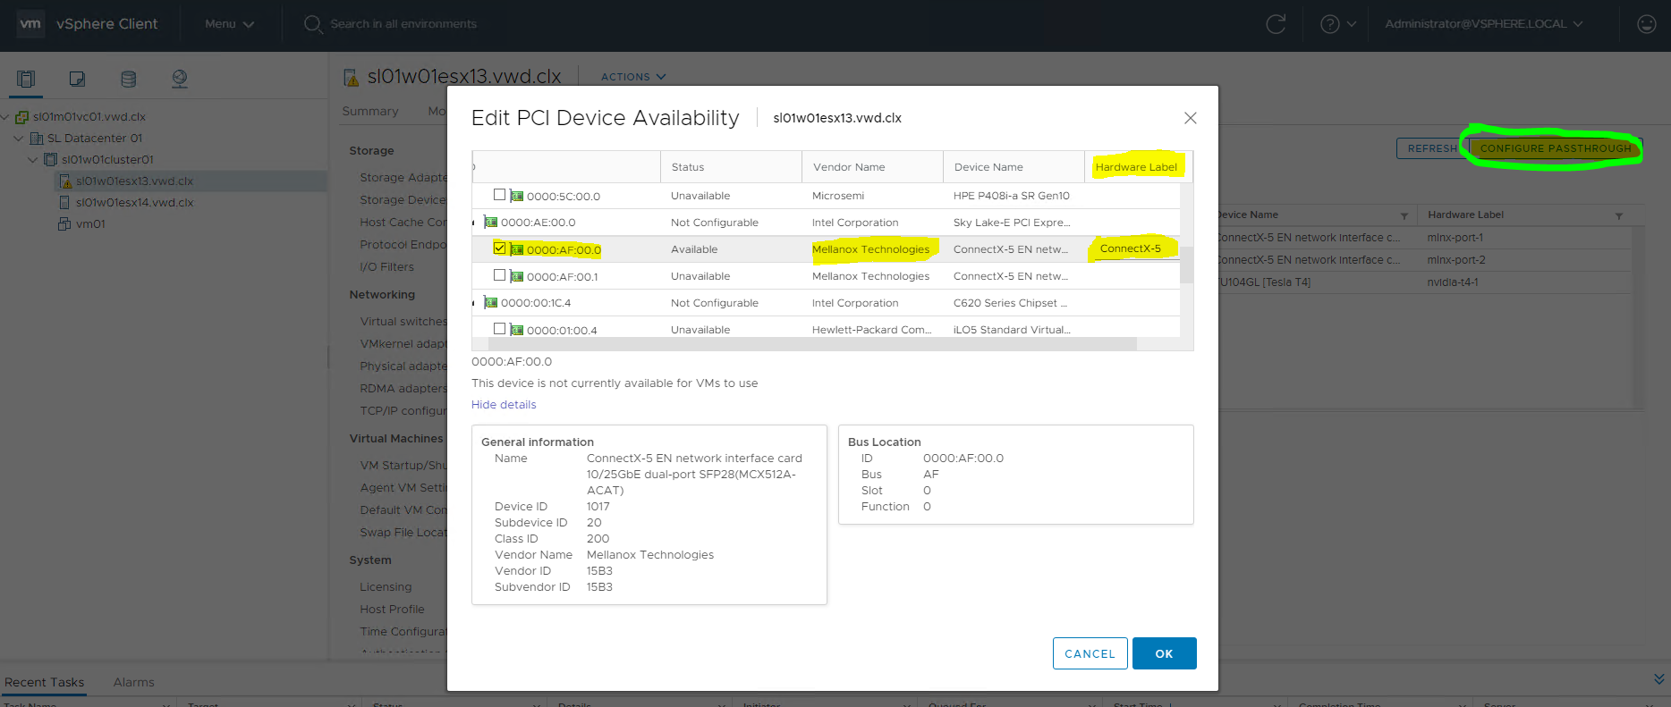Click the sl01w01cluster01 cluster icon
The height and width of the screenshot is (707, 1671).
[51, 159]
